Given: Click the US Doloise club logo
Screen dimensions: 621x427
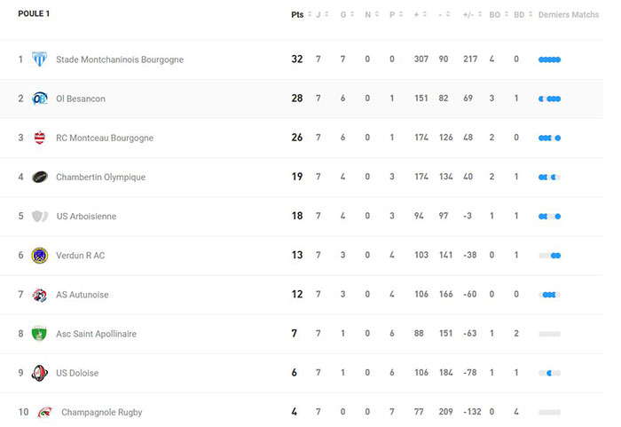Looking at the screenshot, I should [40, 373].
